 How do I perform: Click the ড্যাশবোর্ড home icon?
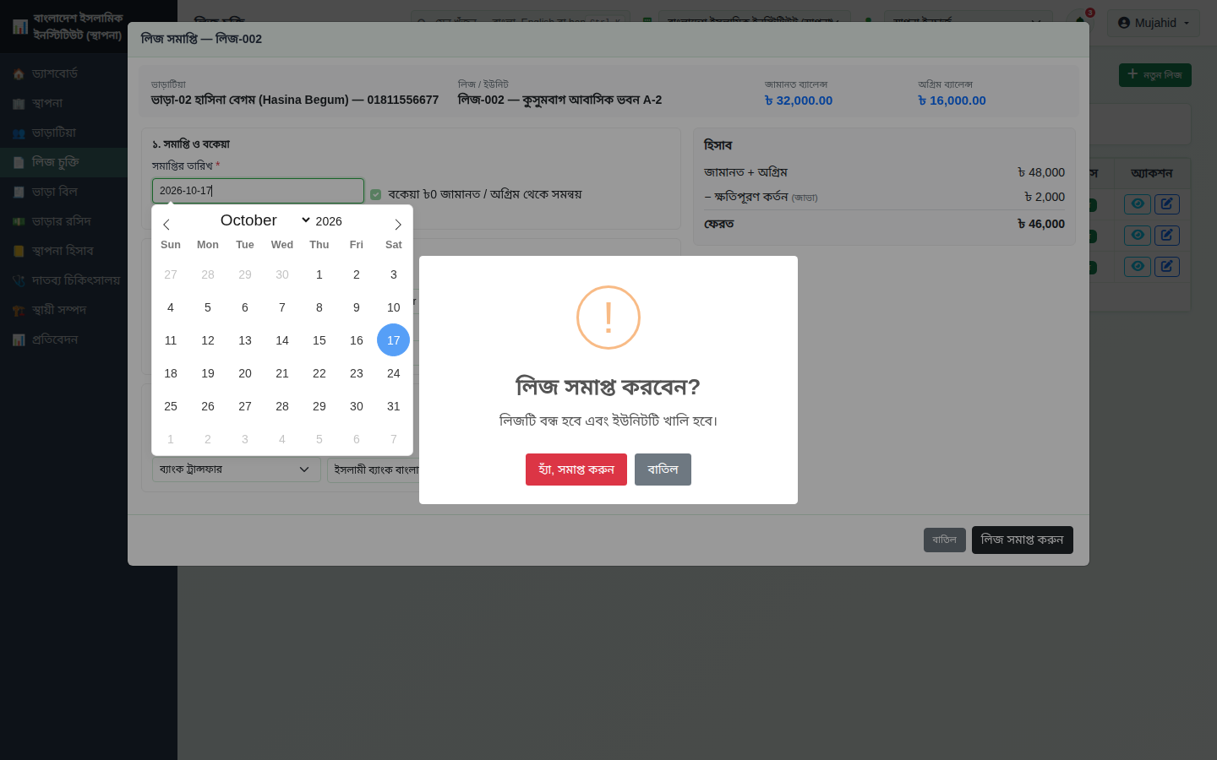19,74
